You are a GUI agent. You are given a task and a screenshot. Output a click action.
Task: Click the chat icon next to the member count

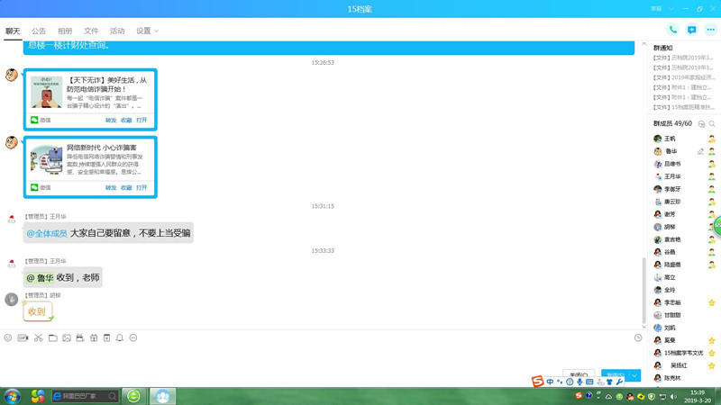pyautogui.click(x=701, y=124)
